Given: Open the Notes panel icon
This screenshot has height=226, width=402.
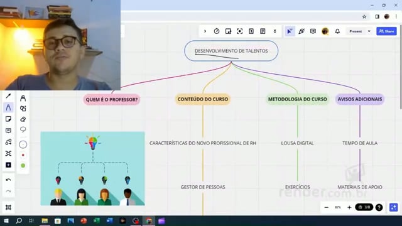Looking at the screenshot, I should click(x=263, y=31).
